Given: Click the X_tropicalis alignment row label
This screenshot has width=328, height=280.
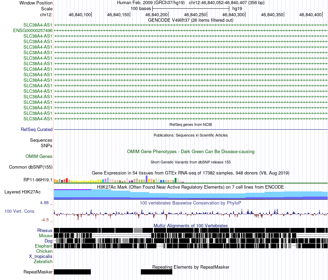Looking at the screenshot, I should 41,257.
